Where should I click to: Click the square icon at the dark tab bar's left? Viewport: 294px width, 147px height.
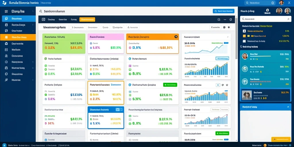[44, 19]
